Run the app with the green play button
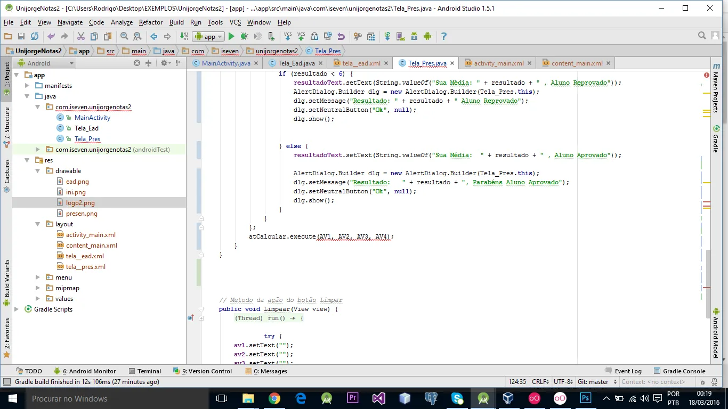Image resolution: width=728 pixels, height=409 pixels. (231, 36)
